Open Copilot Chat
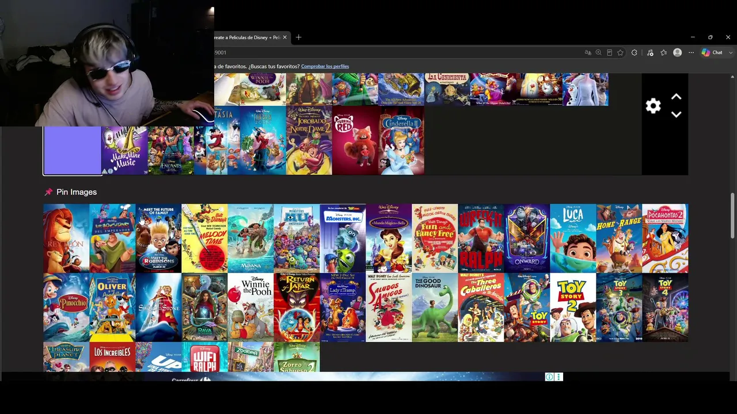This screenshot has width=737, height=414. (x=712, y=52)
